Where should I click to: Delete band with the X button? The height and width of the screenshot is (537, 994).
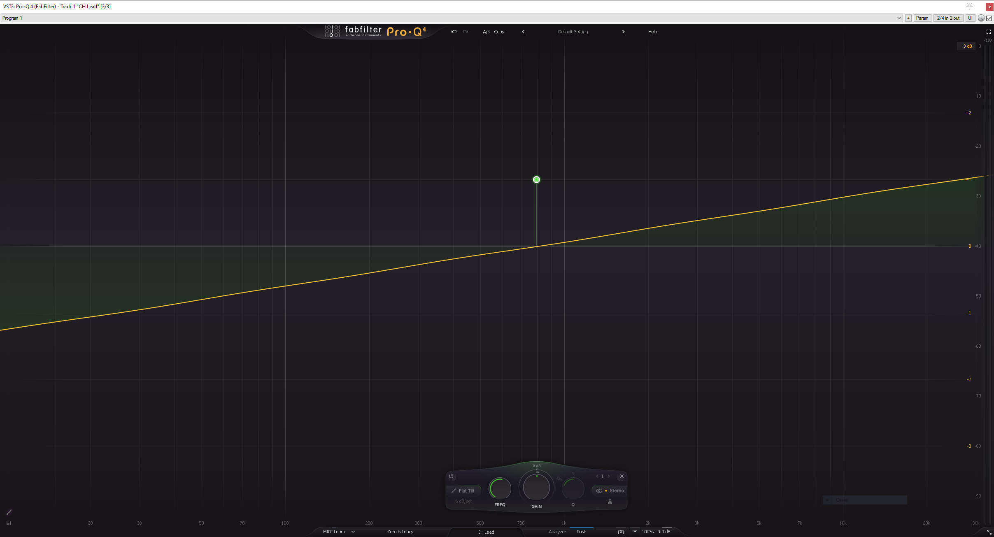[622, 476]
